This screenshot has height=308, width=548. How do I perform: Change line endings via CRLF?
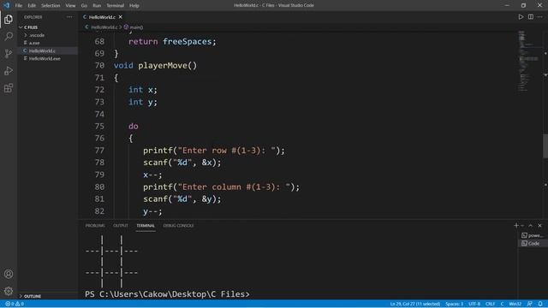point(491,304)
